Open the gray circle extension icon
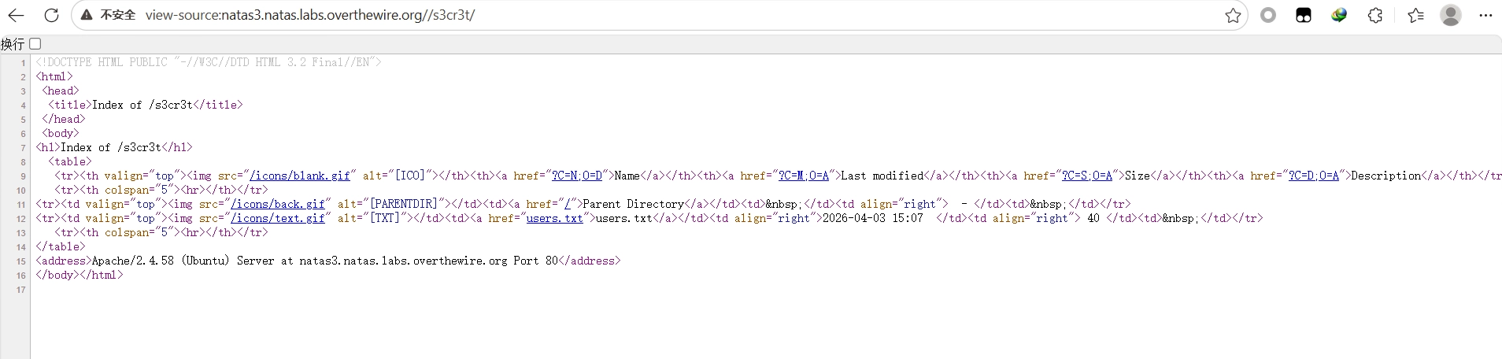The height and width of the screenshot is (359, 1502). point(1268,15)
